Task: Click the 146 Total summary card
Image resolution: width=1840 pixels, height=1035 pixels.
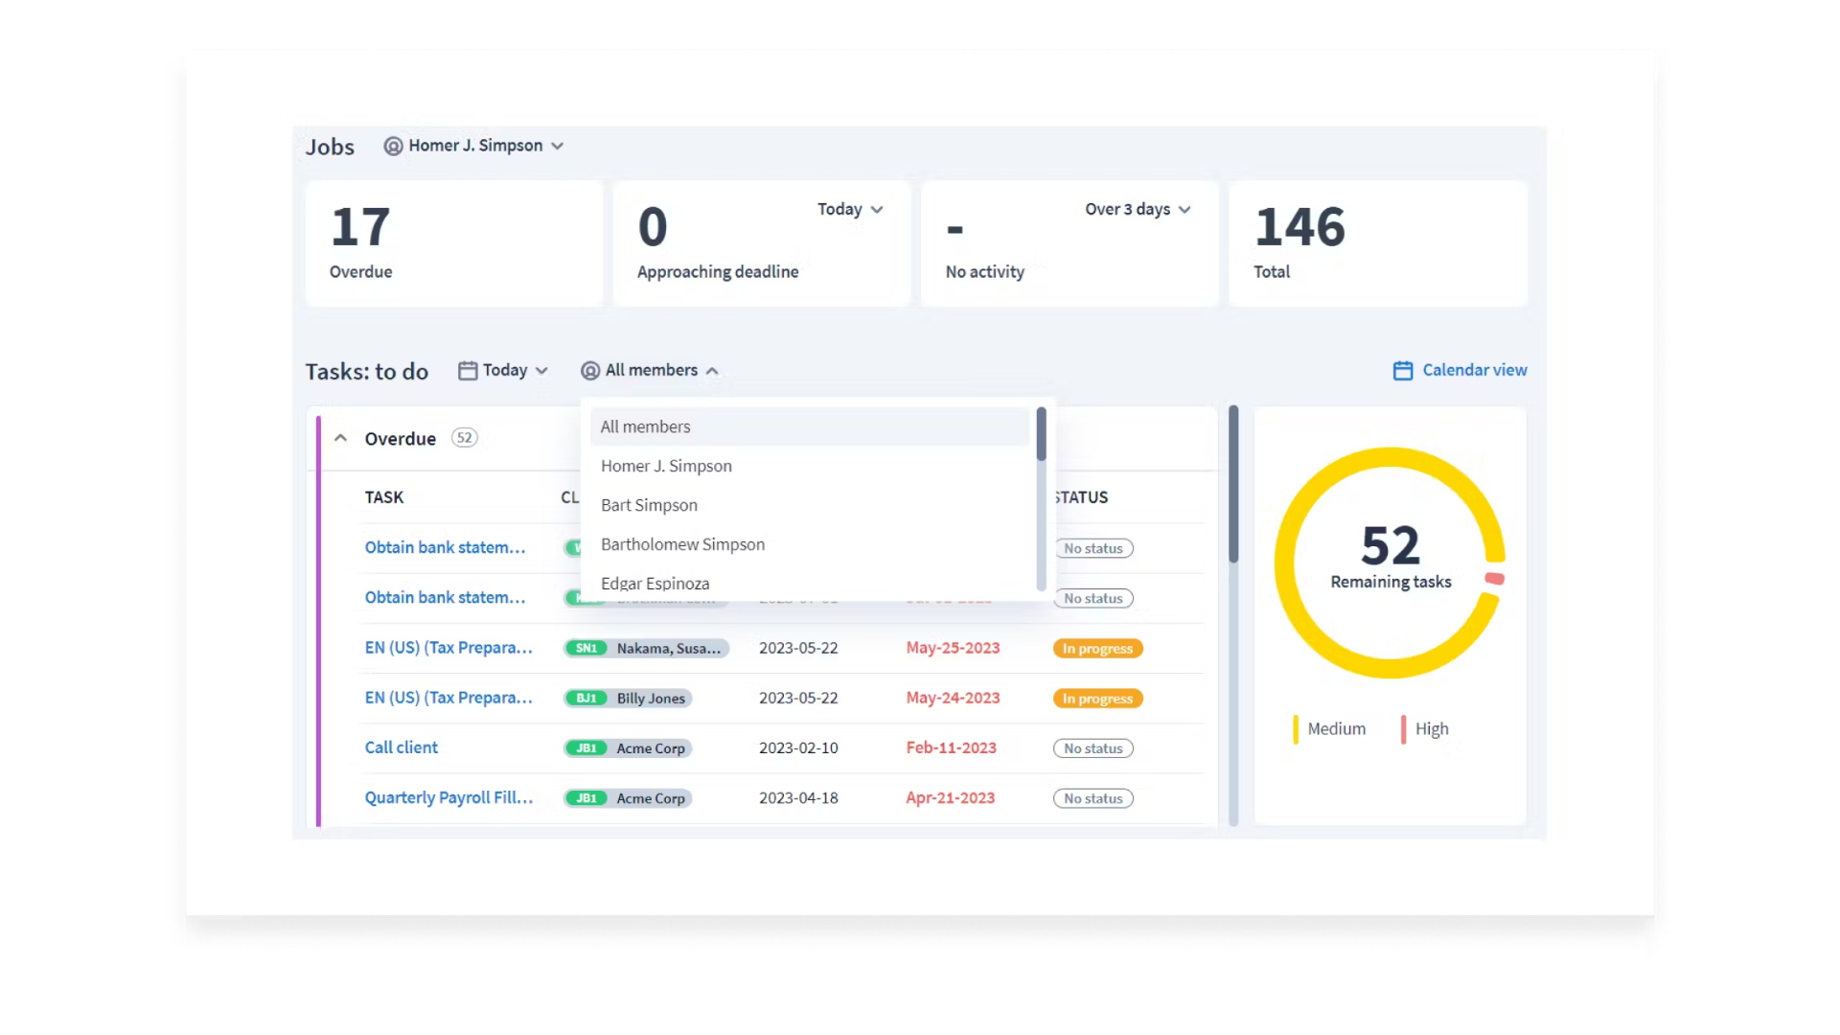Action: [1378, 243]
